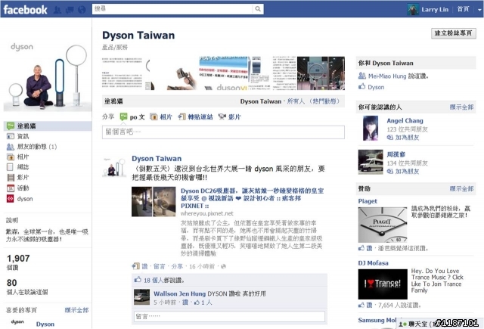The image size is (484, 329).
Task: Click the article preview thumbnail
Action: (154, 201)
